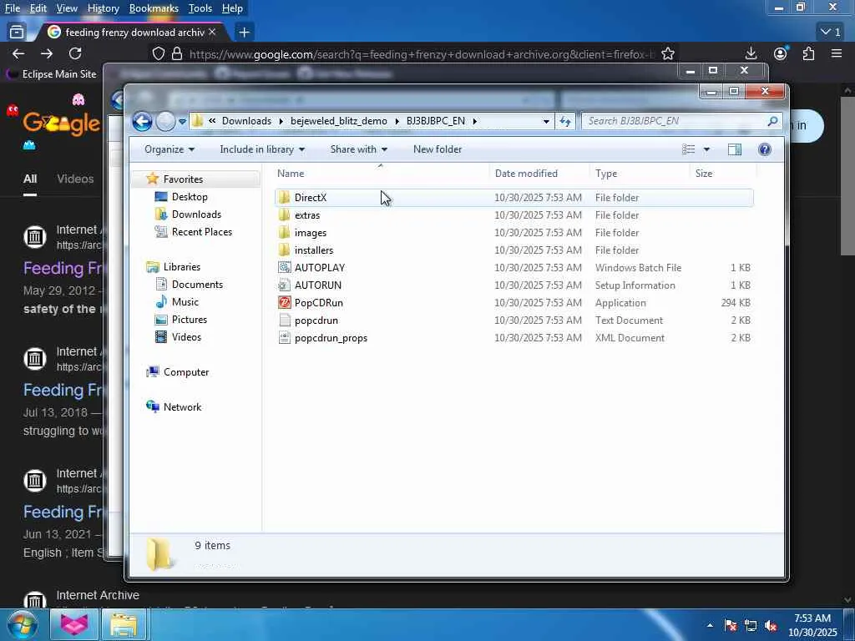The height and width of the screenshot is (641, 855).
Task: Open Downloads in the navigation pane
Action: [196, 215]
